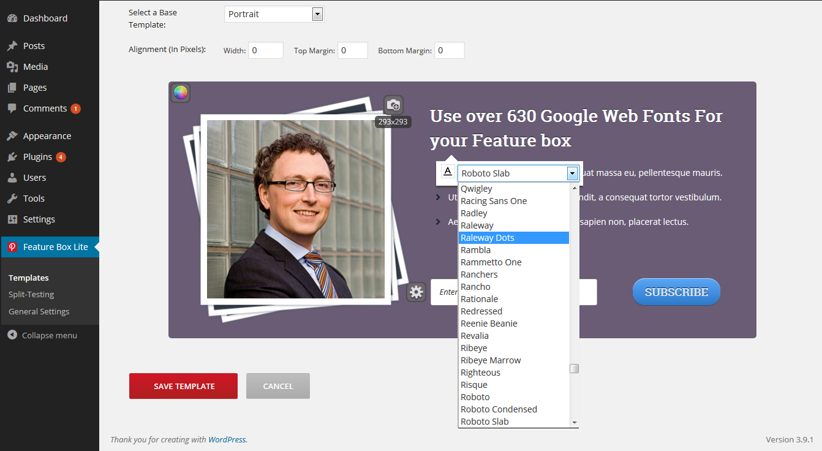Screen dimensions: 822x451
Task: Click the Cancel button
Action: 278,386
